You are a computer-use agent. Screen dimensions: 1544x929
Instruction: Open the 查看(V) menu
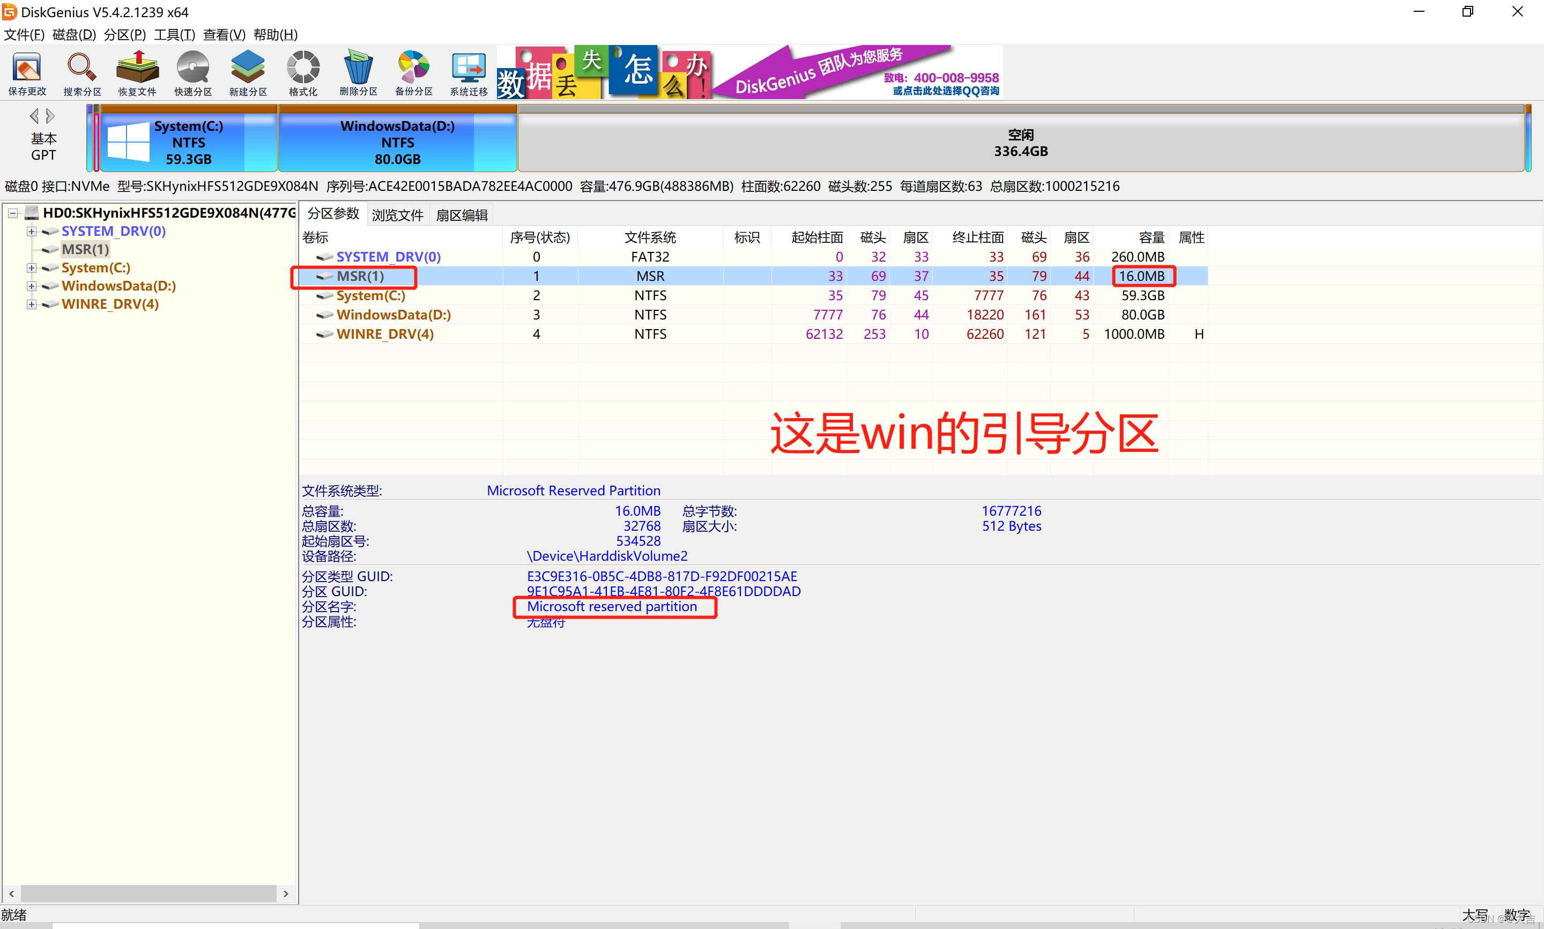tap(224, 34)
